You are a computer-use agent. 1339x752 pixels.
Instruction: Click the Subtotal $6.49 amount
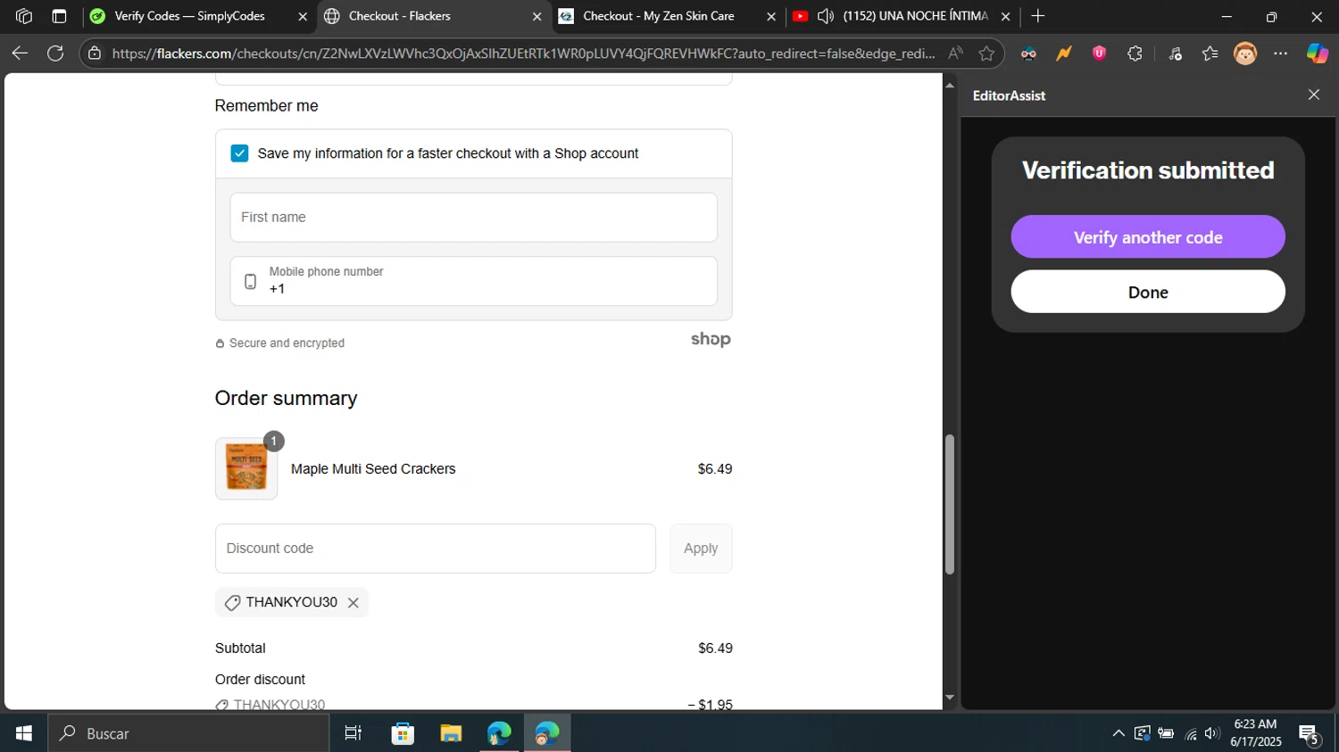pyautogui.click(x=715, y=649)
